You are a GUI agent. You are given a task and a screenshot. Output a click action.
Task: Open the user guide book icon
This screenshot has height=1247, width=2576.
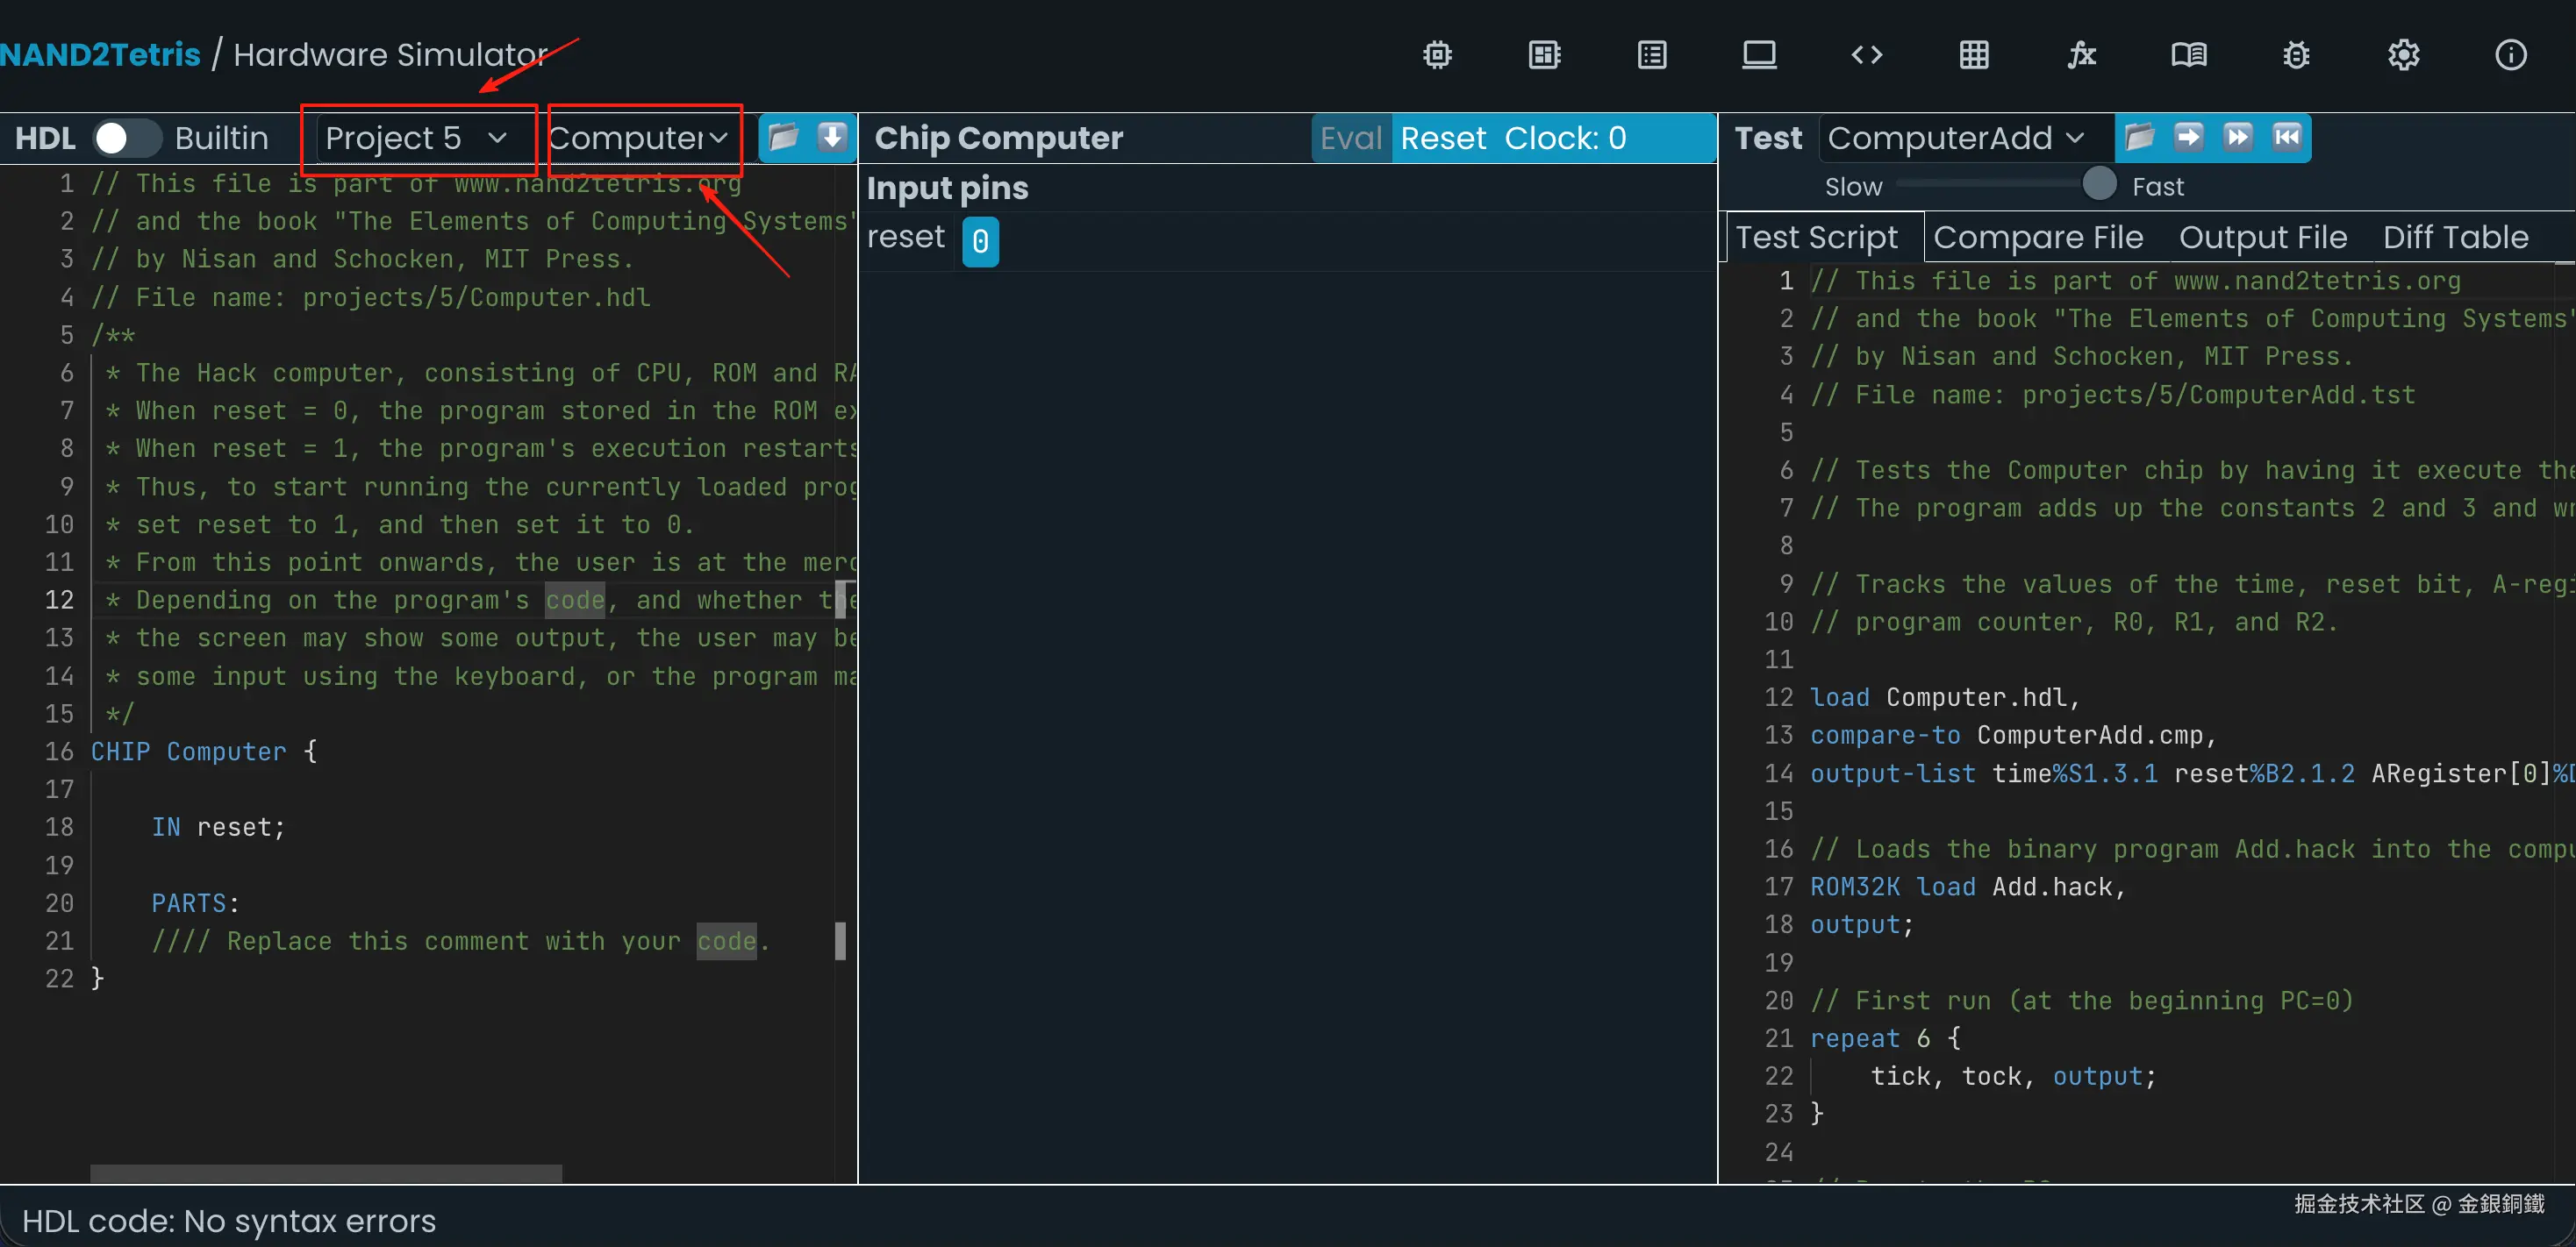point(2188,55)
